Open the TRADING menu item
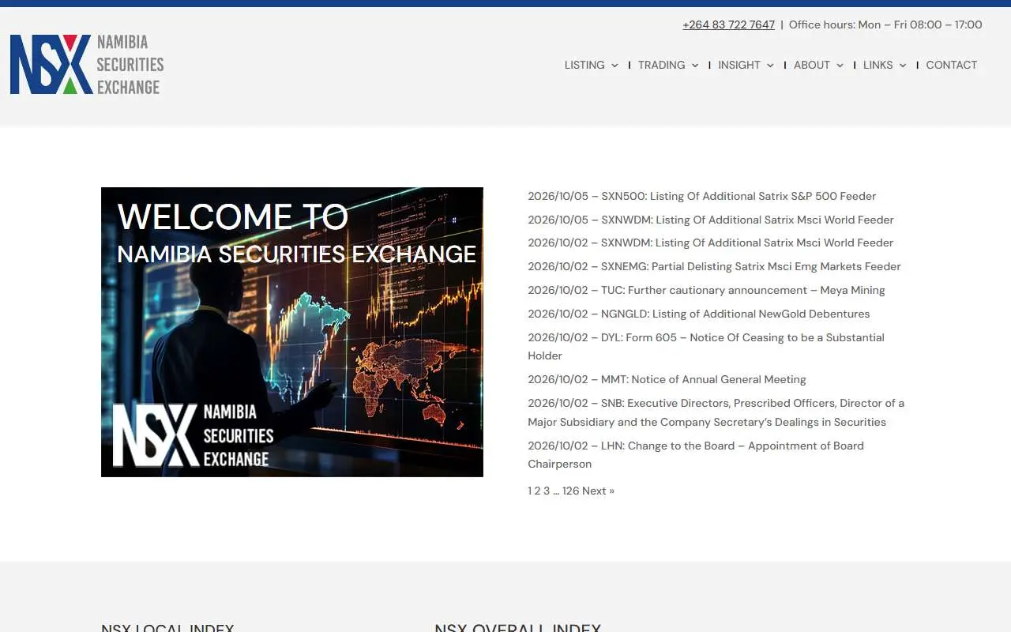 click(662, 65)
